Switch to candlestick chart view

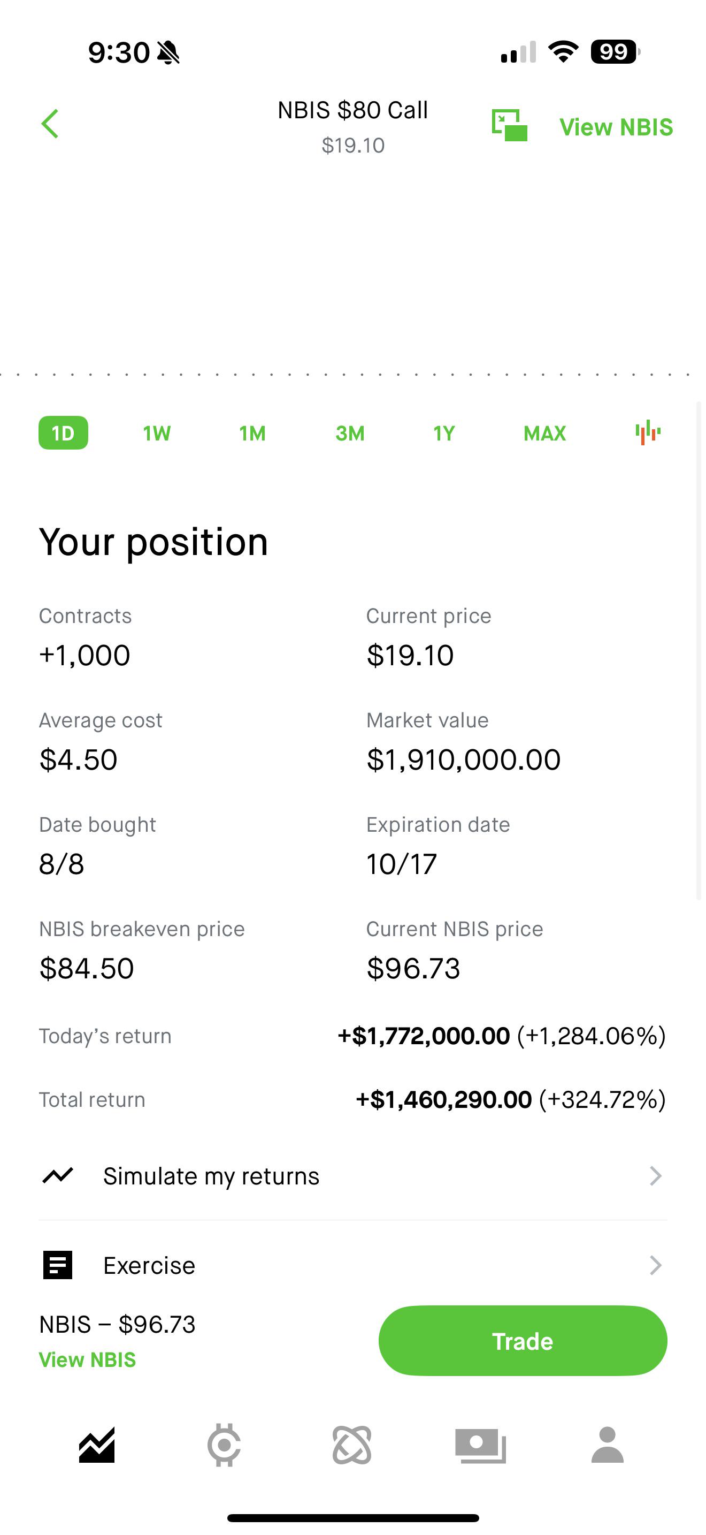pos(648,432)
